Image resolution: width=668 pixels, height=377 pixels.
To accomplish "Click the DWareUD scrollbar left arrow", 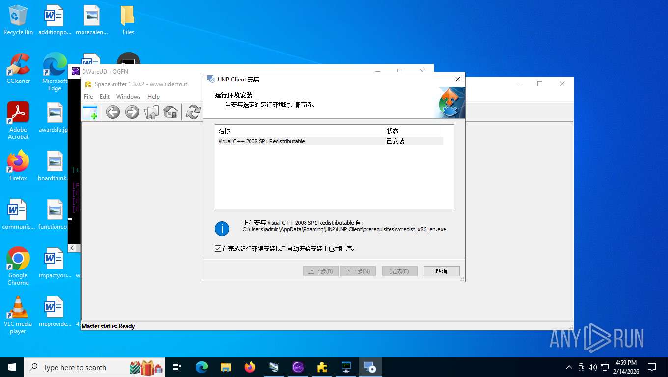I will 72,248.
